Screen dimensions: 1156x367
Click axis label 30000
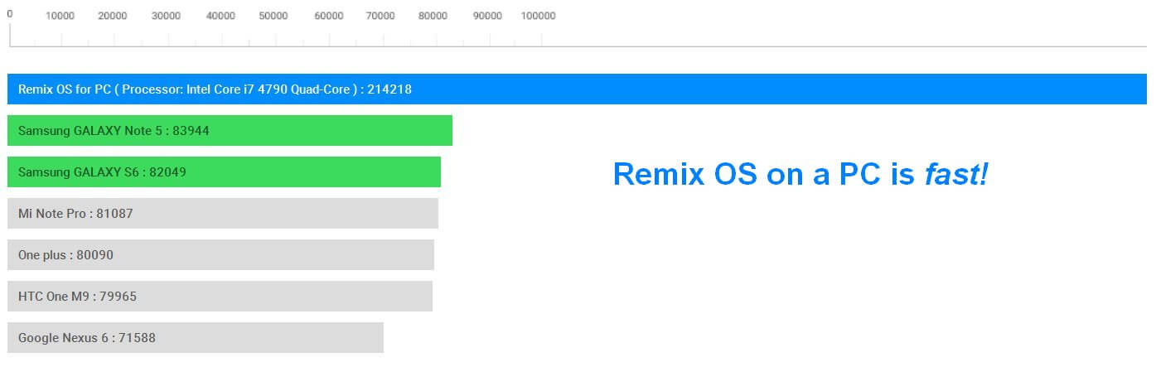[x=167, y=16]
